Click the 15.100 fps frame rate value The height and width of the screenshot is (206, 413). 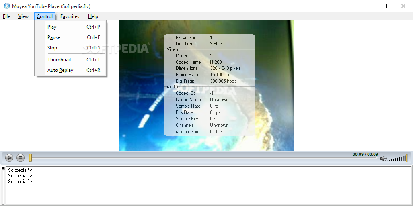[220, 75]
